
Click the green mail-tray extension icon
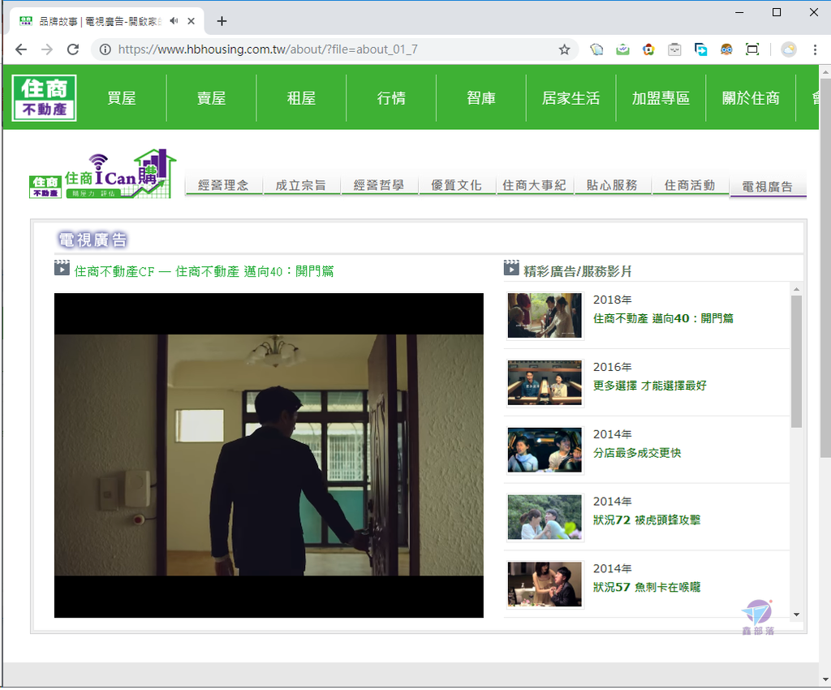click(622, 50)
